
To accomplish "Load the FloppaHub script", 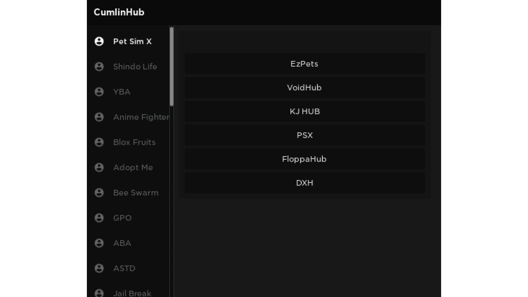I will [x=305, y=159].
